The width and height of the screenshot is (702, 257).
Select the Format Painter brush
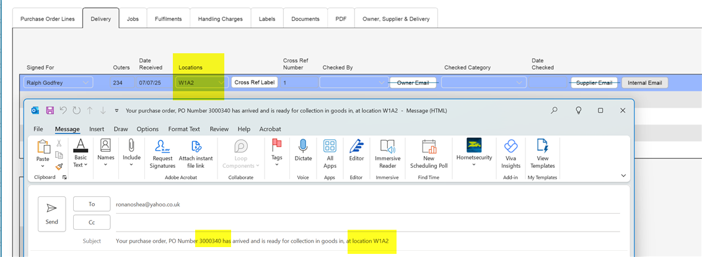pos(59,166)
